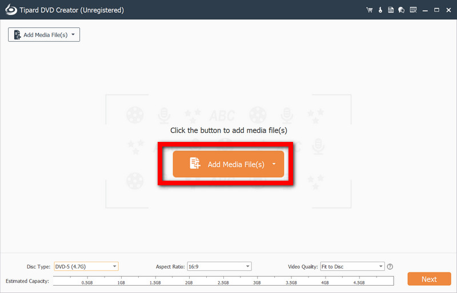Open the title bar menu list icon
Image resolution: width=457 pixels, height=293 pixels.
point(413,10)
